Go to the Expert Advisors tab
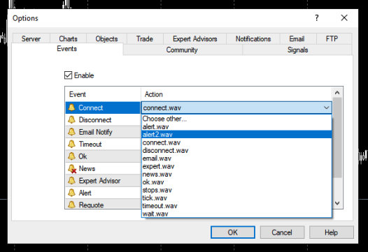 point(194,38)
